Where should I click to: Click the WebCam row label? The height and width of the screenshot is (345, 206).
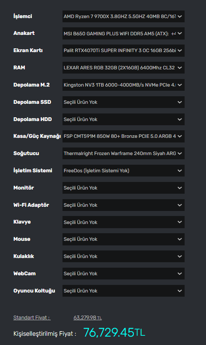[x=24, y=274]
